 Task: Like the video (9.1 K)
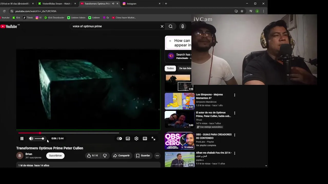point(93,156)
